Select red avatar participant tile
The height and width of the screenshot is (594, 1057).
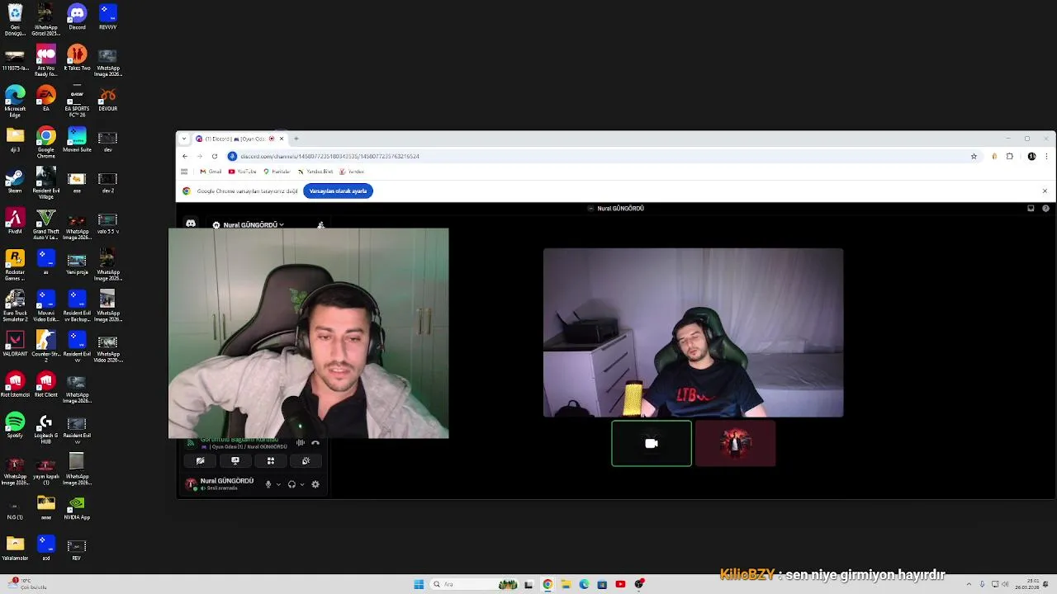tap(735, 444)
